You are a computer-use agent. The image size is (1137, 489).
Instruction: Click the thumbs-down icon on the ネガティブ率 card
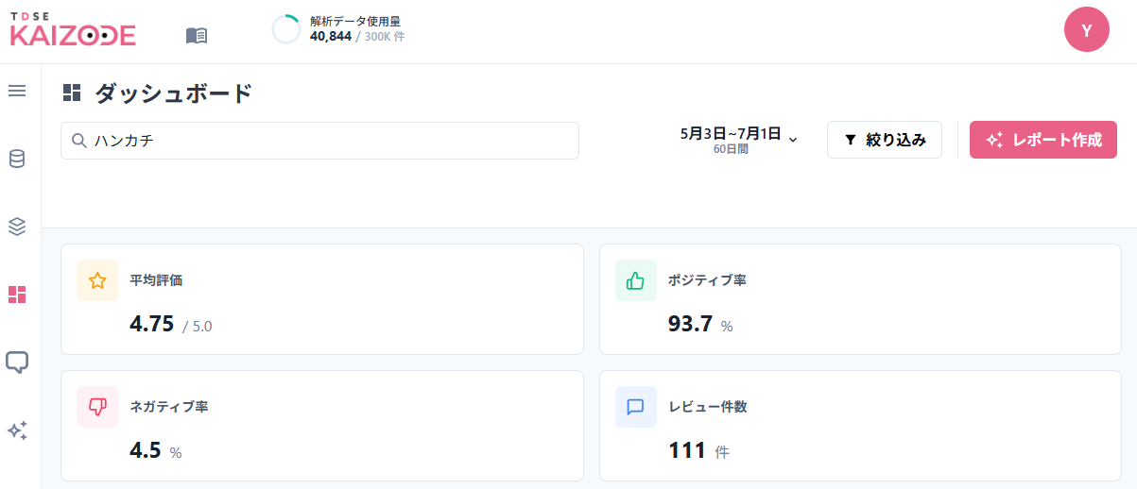click(97, 407)
